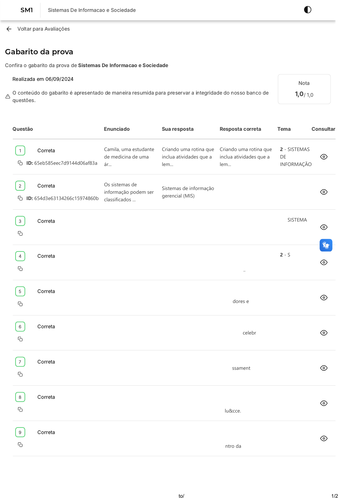
Task: Toggle the dark mode contrast icon
Action: 307,10
